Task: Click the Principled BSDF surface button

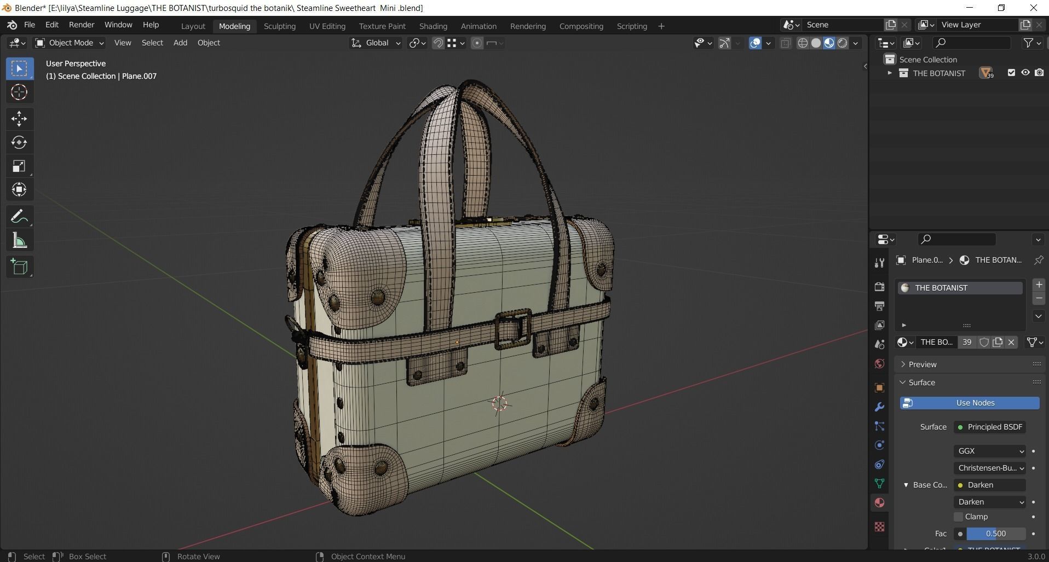Action: (x=990, y=427)
